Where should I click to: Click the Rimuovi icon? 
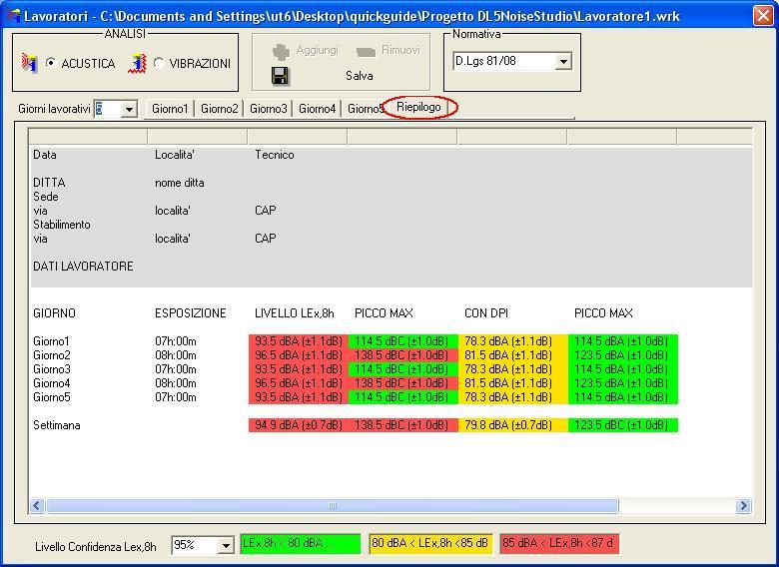(x=367, y=51)
